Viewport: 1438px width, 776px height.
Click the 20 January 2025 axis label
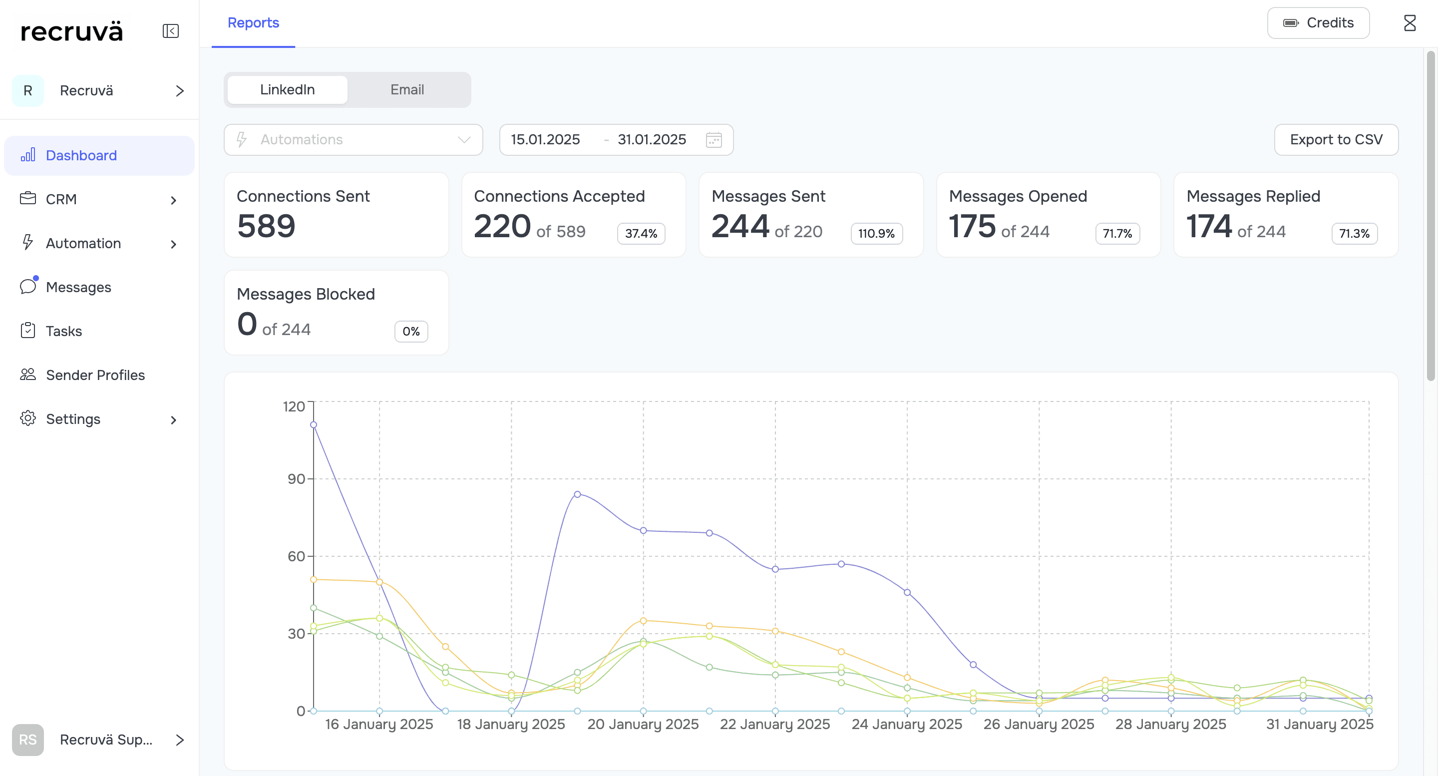pos(643,724)
